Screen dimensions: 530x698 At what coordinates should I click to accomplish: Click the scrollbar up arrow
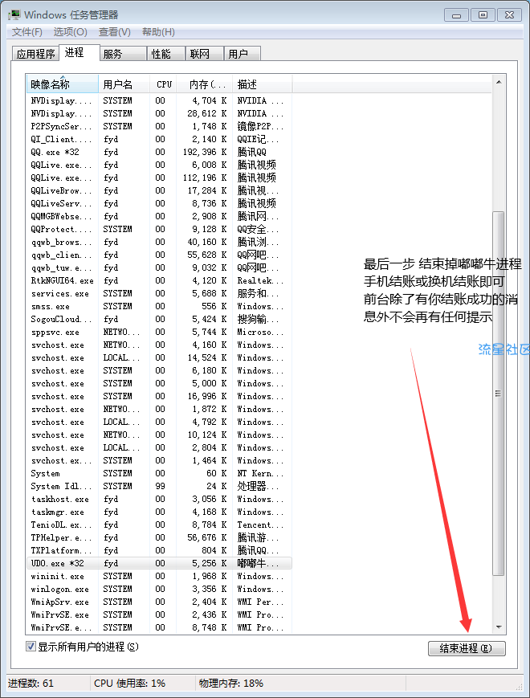499,83
